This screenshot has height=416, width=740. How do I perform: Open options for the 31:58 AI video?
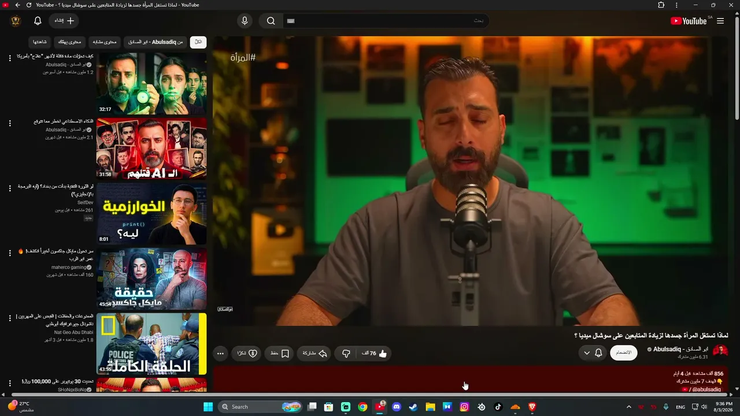pos(9,123)
